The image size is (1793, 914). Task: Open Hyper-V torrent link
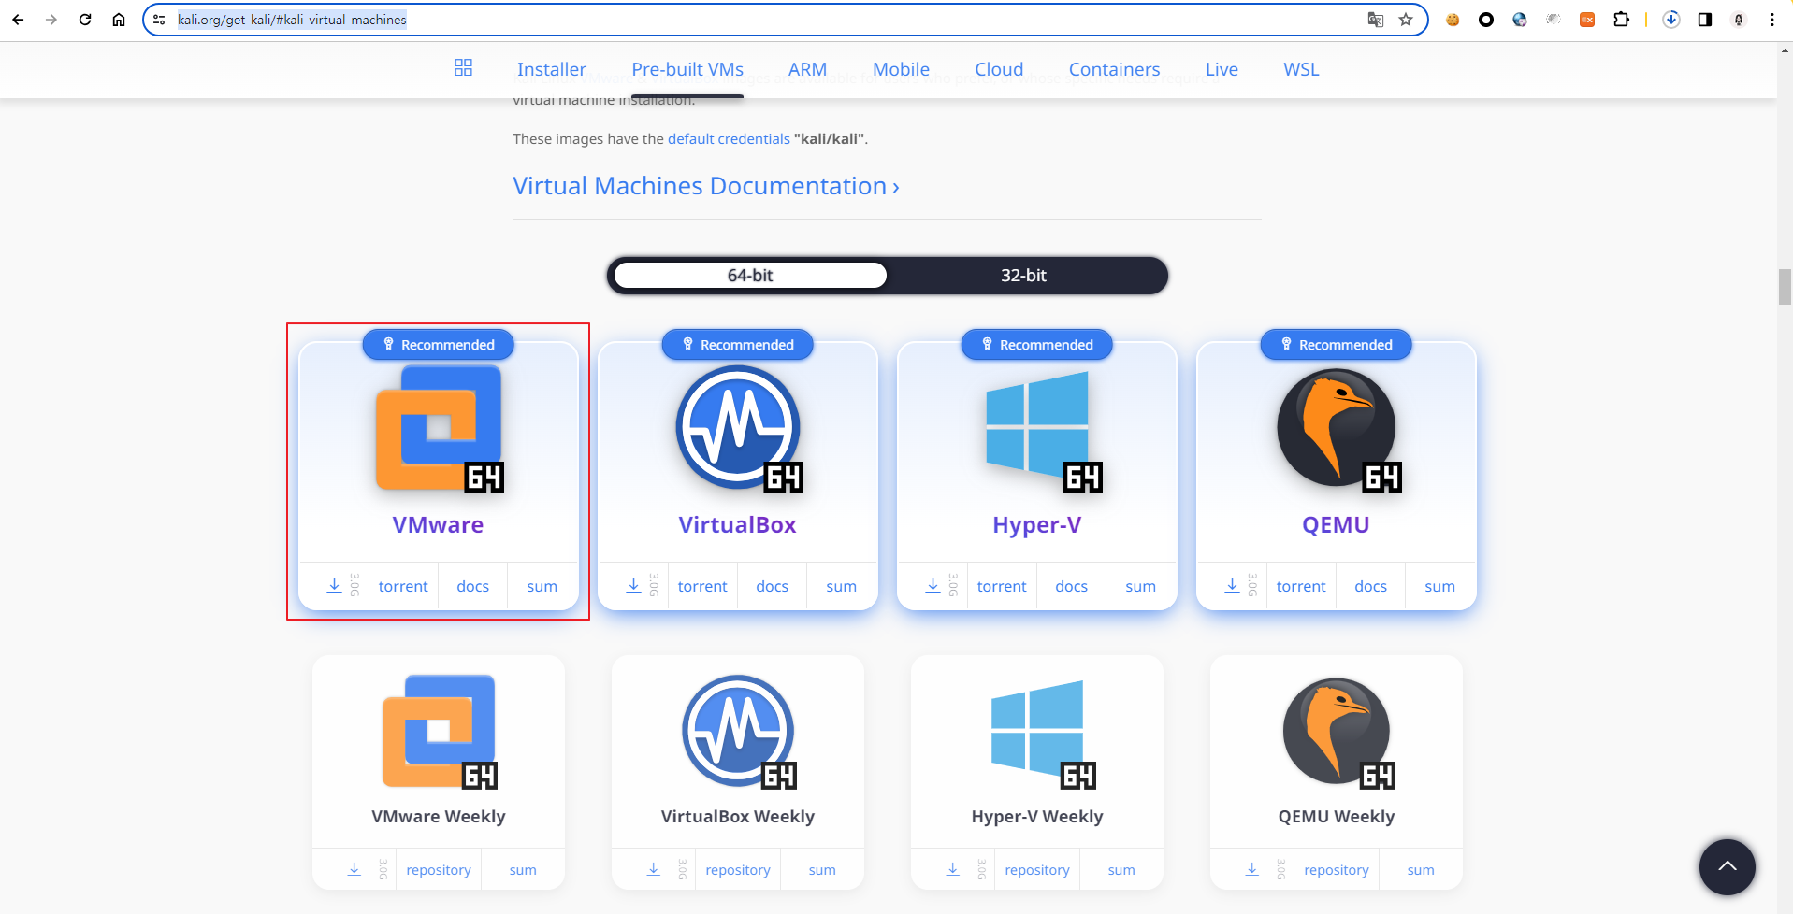1002,587
